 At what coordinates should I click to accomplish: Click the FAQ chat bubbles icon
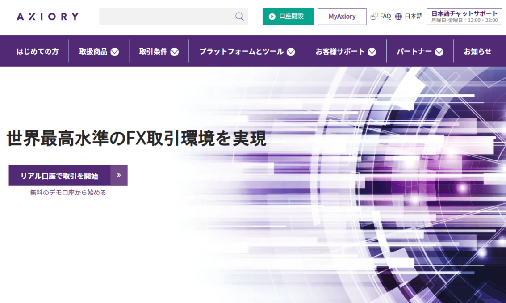pos(374,17)
